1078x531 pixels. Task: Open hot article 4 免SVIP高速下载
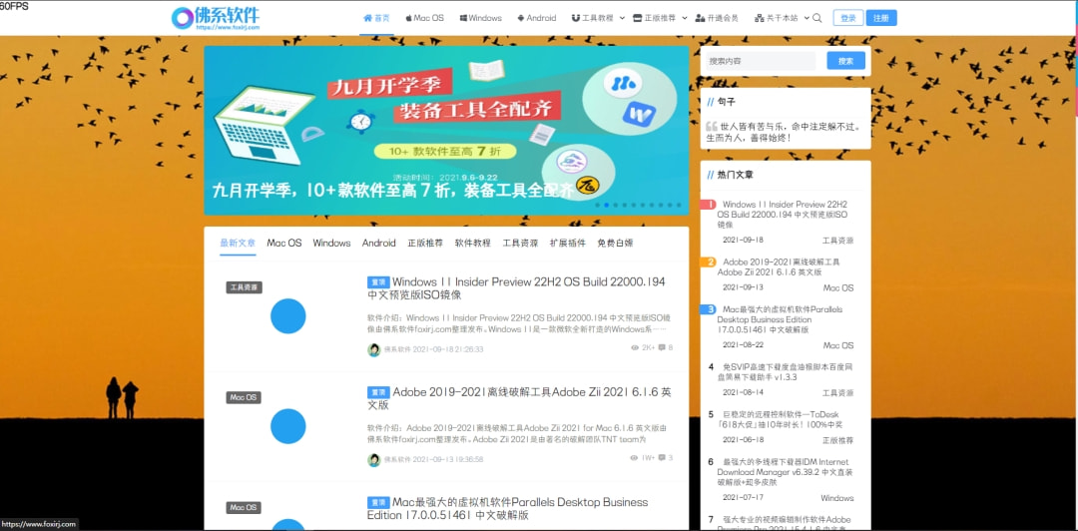coord(786,372)
